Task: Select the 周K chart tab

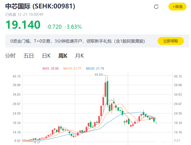Action: tap(63, 56)
